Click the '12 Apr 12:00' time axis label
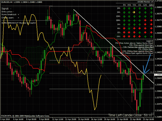This screenshot has width=162, height=121. [x=58, y=119]
